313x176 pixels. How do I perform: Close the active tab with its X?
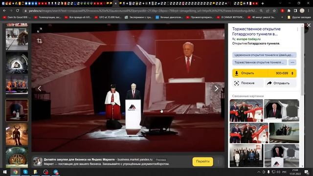tap(115, 3)
